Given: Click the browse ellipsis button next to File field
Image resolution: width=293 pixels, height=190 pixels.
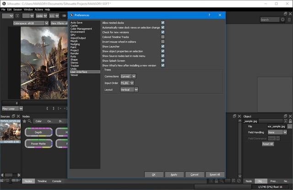Looking at the screenshot, I should click(289, 126).
